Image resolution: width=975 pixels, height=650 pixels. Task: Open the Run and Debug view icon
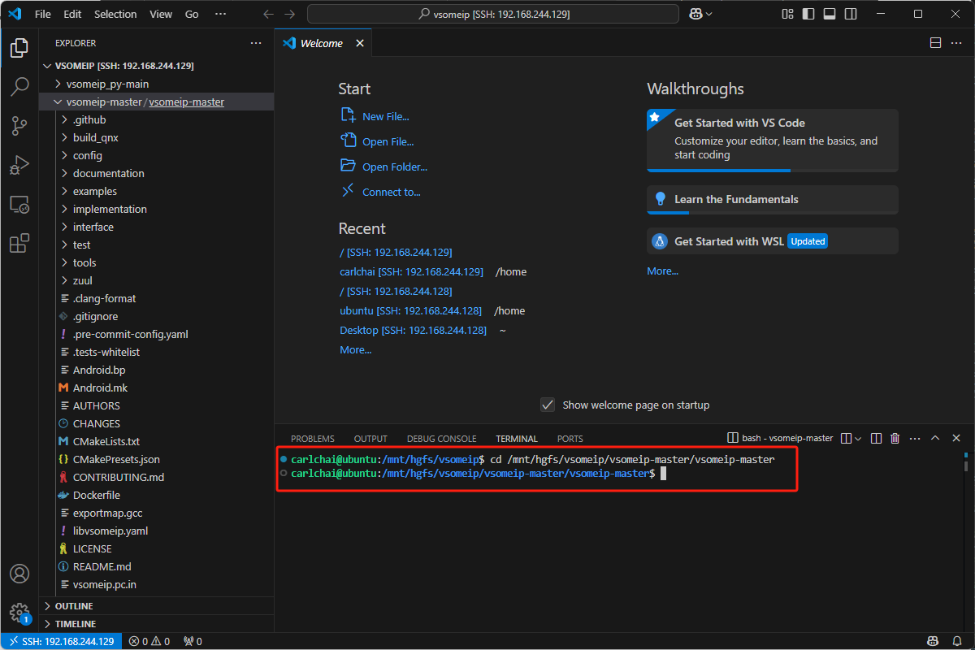click(19, 165)
